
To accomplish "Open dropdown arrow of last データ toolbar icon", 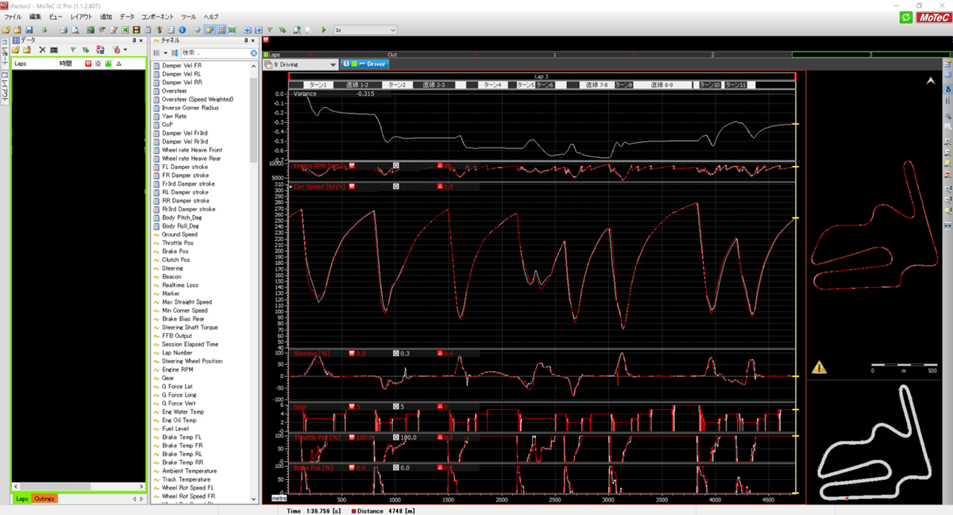I will tap(125, 50).
